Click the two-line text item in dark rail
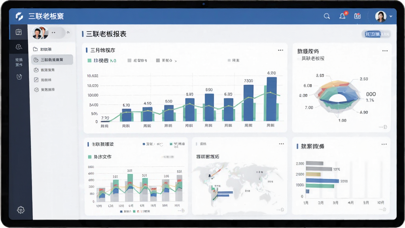Viewport: 405px width, 228px height. point(19,62)
